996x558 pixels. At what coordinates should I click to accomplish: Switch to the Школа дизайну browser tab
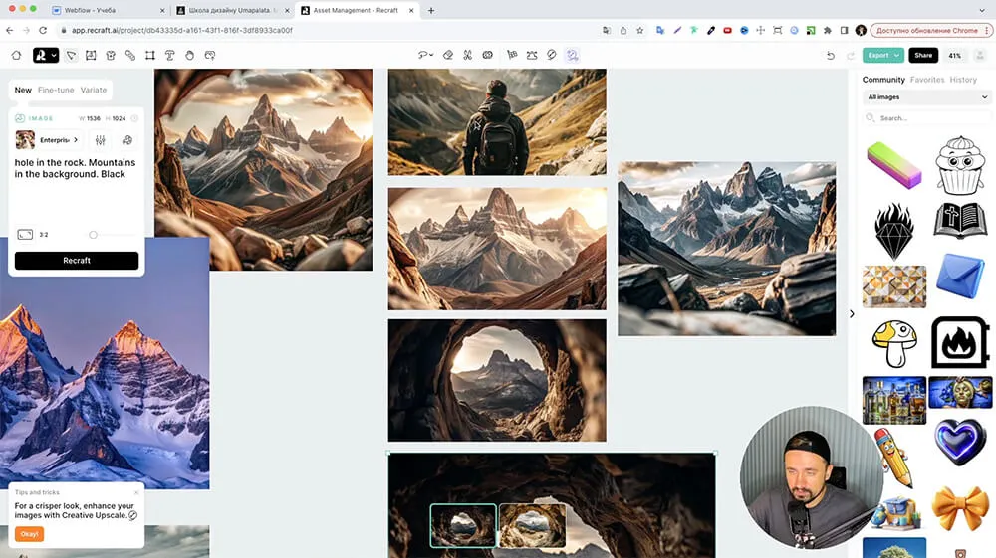(x=233, y=10)
